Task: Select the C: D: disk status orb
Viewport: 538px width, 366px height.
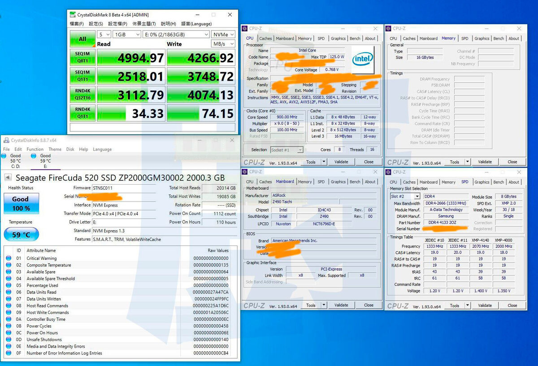Action: pyautogui.click(x=4, y=155)
